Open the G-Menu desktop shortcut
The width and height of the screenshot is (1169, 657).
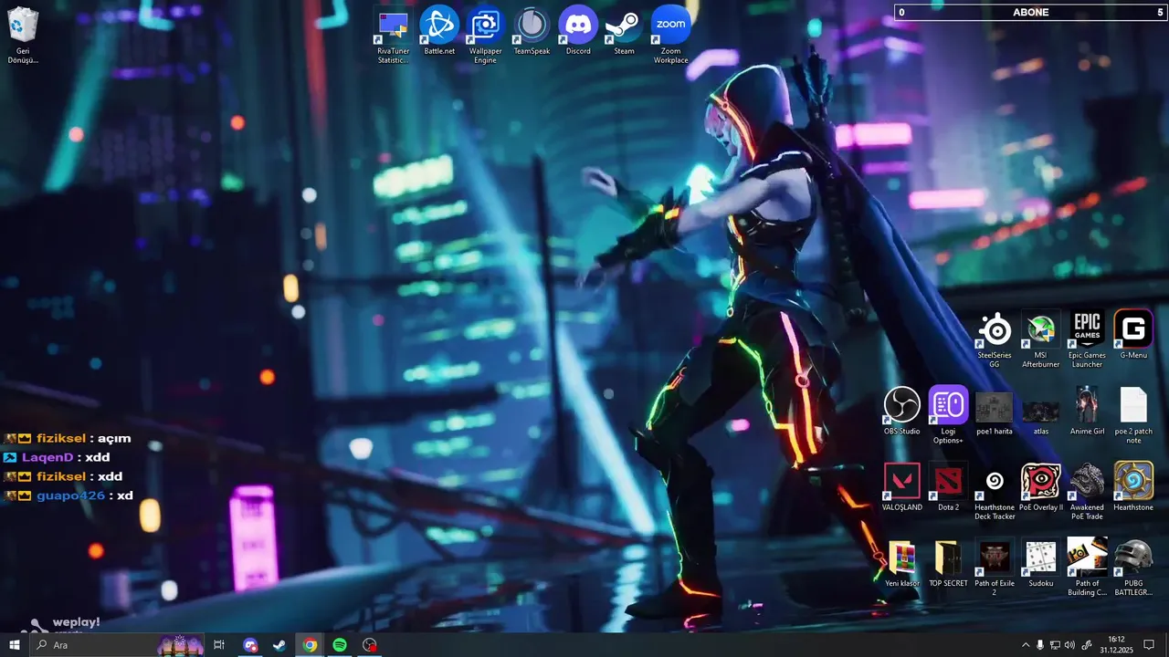[x=1133, y=334]
